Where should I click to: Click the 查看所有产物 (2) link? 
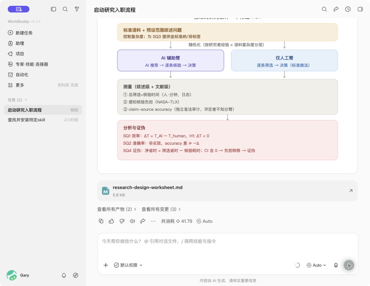[x=117, y=209]
